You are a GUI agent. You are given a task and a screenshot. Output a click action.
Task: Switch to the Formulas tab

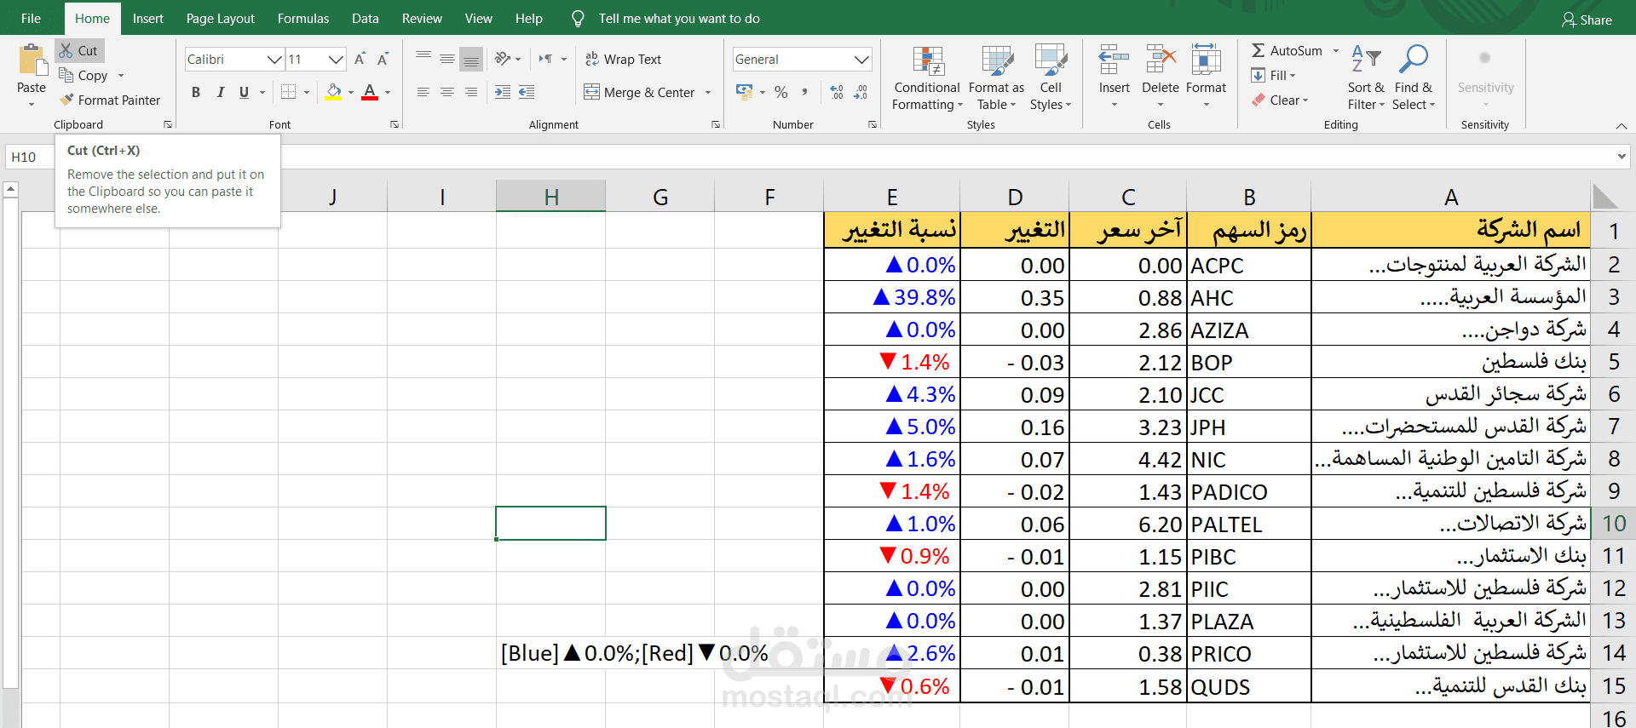(303, 18)
